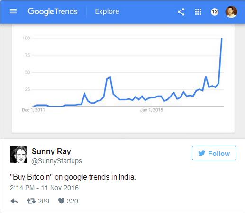Open Sunny Ray's profile name
The width and height of the screenshot is (245, 213).
51,152
